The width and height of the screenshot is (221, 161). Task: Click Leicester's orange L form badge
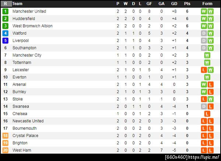[x=204, y=70]
